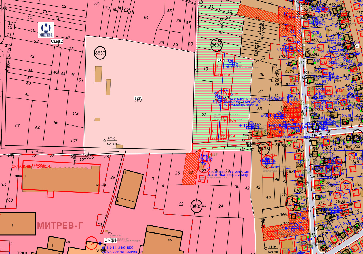Click the 523.53 elevation value
Viewport: 363px width, 254px height.
point(112,144)
